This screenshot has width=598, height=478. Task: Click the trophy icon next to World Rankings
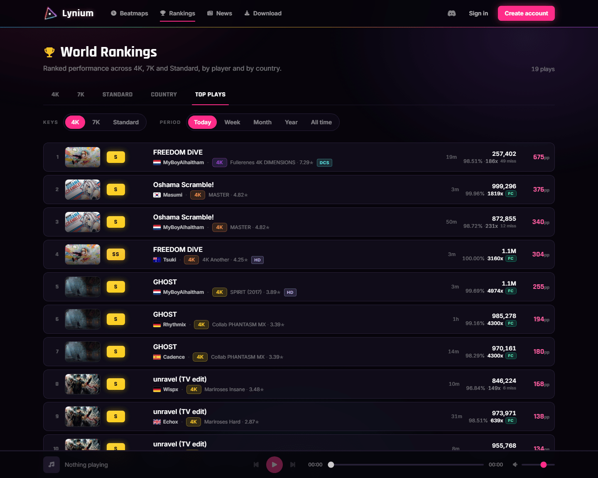coord(49,52)
